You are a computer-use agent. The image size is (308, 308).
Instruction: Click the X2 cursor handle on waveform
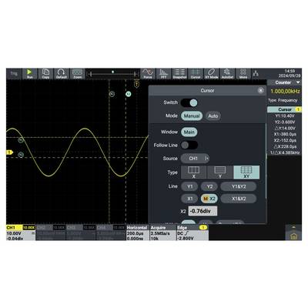[129, 94]
